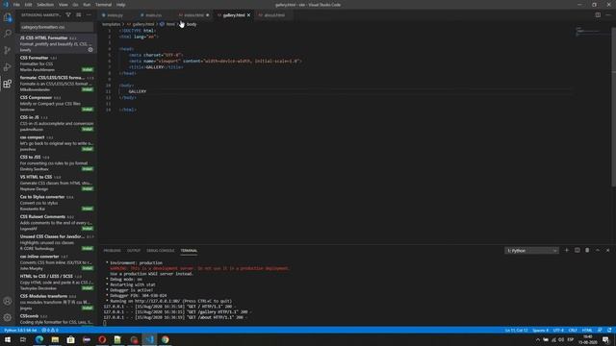616x346 pixels.
Task: Open the Search view in activity bar
Action: click(x=8, y=34)
